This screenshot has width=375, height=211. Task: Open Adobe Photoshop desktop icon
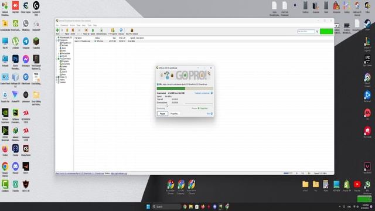(x=16, y=61)
